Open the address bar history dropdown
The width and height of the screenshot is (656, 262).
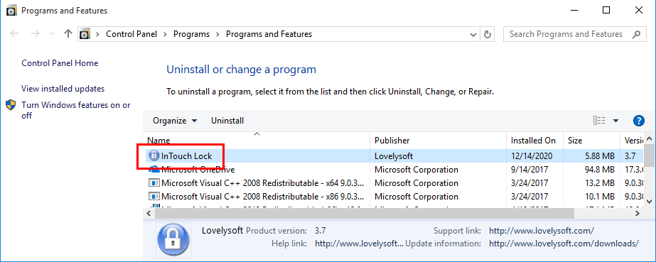click(x=473, y=34)
